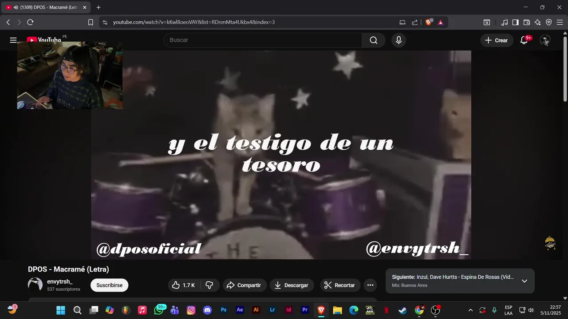Open the Brave browser main menu
The height and width of the screenshot is (319, 568).
click(560, 22)
